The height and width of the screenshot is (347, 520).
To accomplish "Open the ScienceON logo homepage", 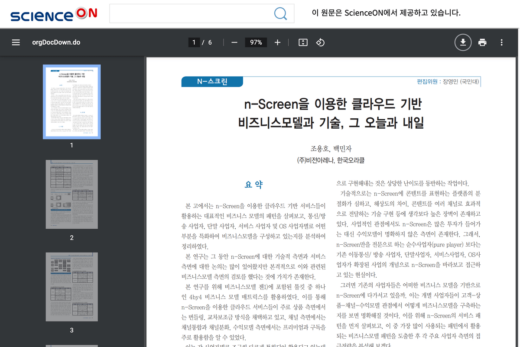I will (54, 14).
